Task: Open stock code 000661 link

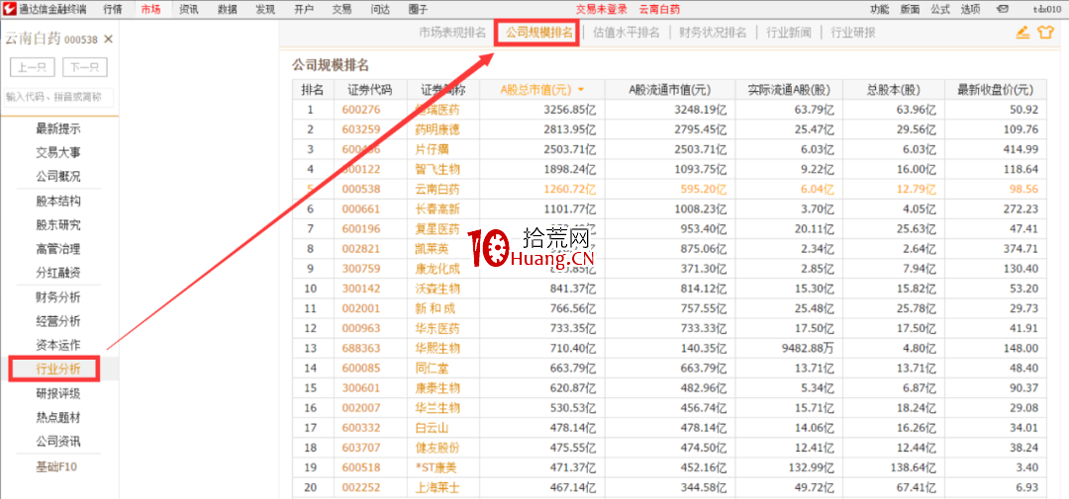Action: (x=361, y=209)
